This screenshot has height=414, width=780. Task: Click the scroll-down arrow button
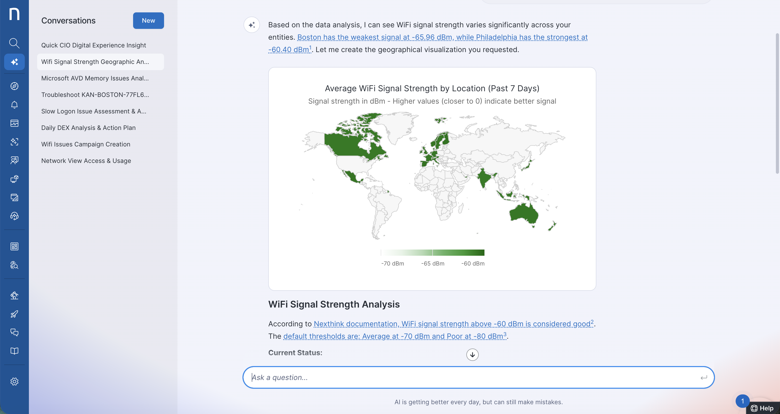(x=472, y=355)
